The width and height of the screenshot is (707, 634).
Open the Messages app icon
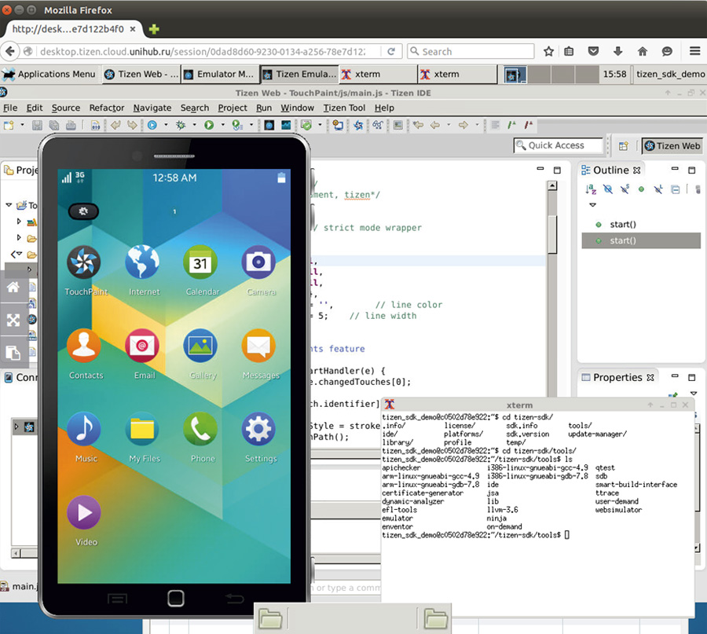point(258,346)
